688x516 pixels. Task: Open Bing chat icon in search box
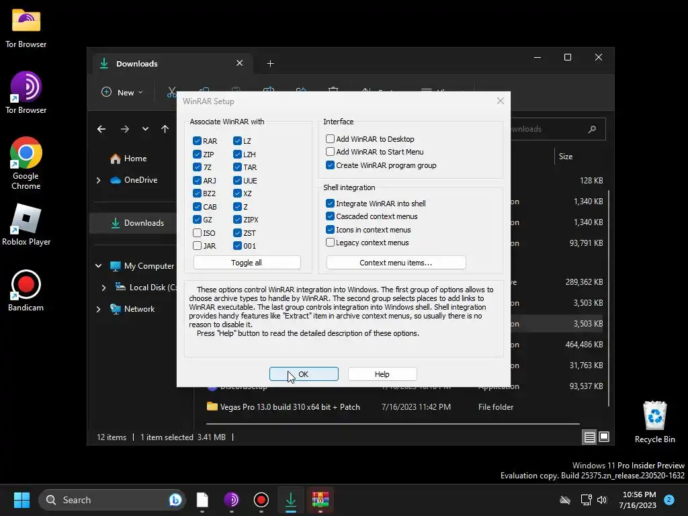pyautogui.click(x=175, y=500)
